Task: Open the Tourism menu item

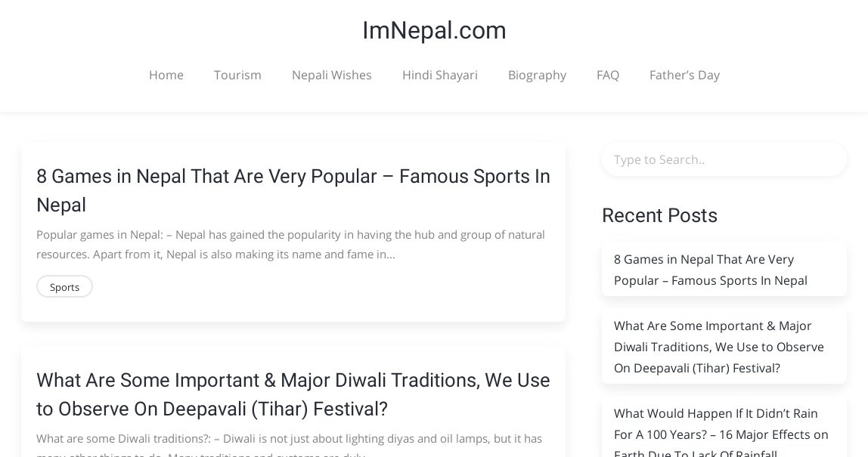Action: pyautogui.click(x=237, y=75)
